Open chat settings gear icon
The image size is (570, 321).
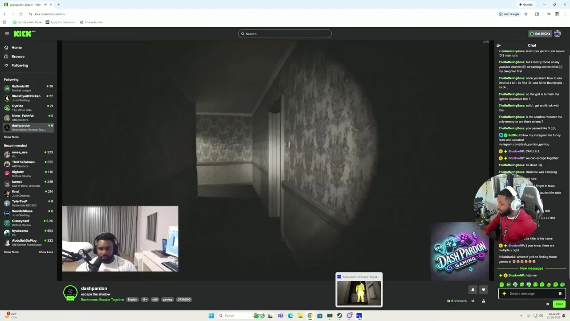[x=548, y=304]
